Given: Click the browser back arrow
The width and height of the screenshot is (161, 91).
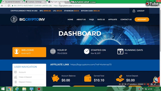Looking at the screenshot, I should pos(2,6).
